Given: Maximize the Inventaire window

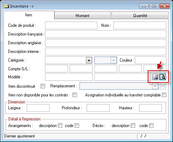Looking at the screenshot, I should coord(154,6).
